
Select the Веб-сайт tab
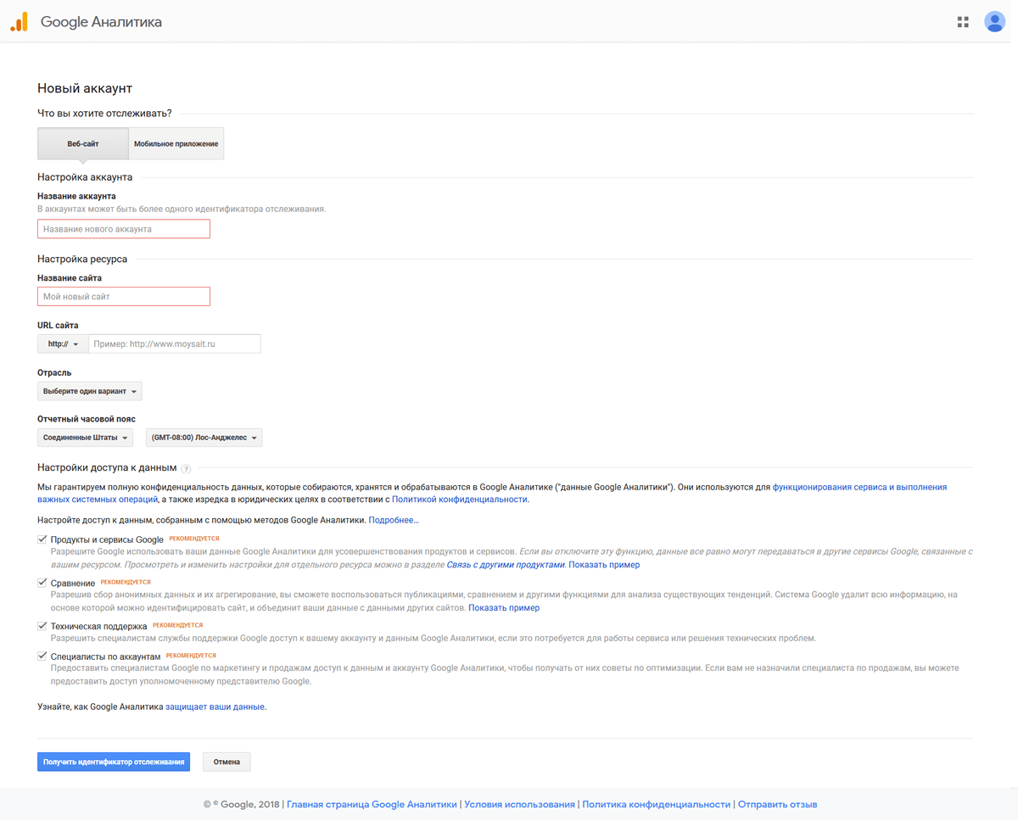83,143
